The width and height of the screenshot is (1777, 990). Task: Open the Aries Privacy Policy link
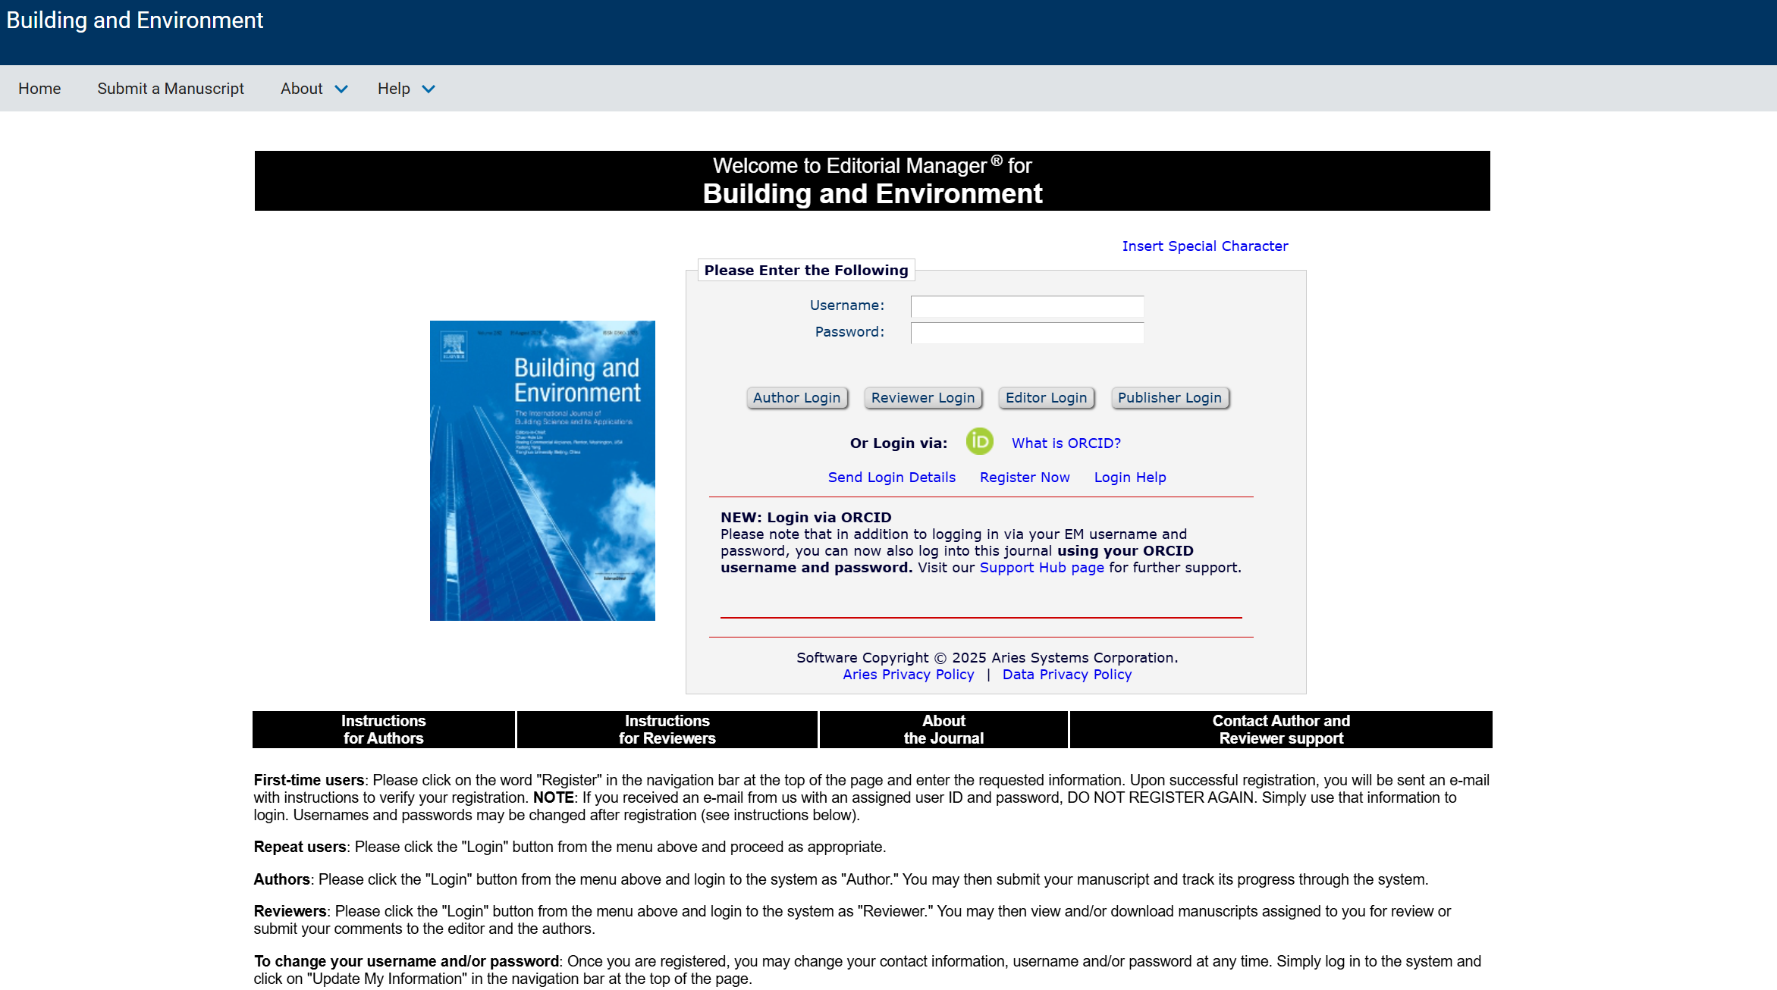coord(909,675)
